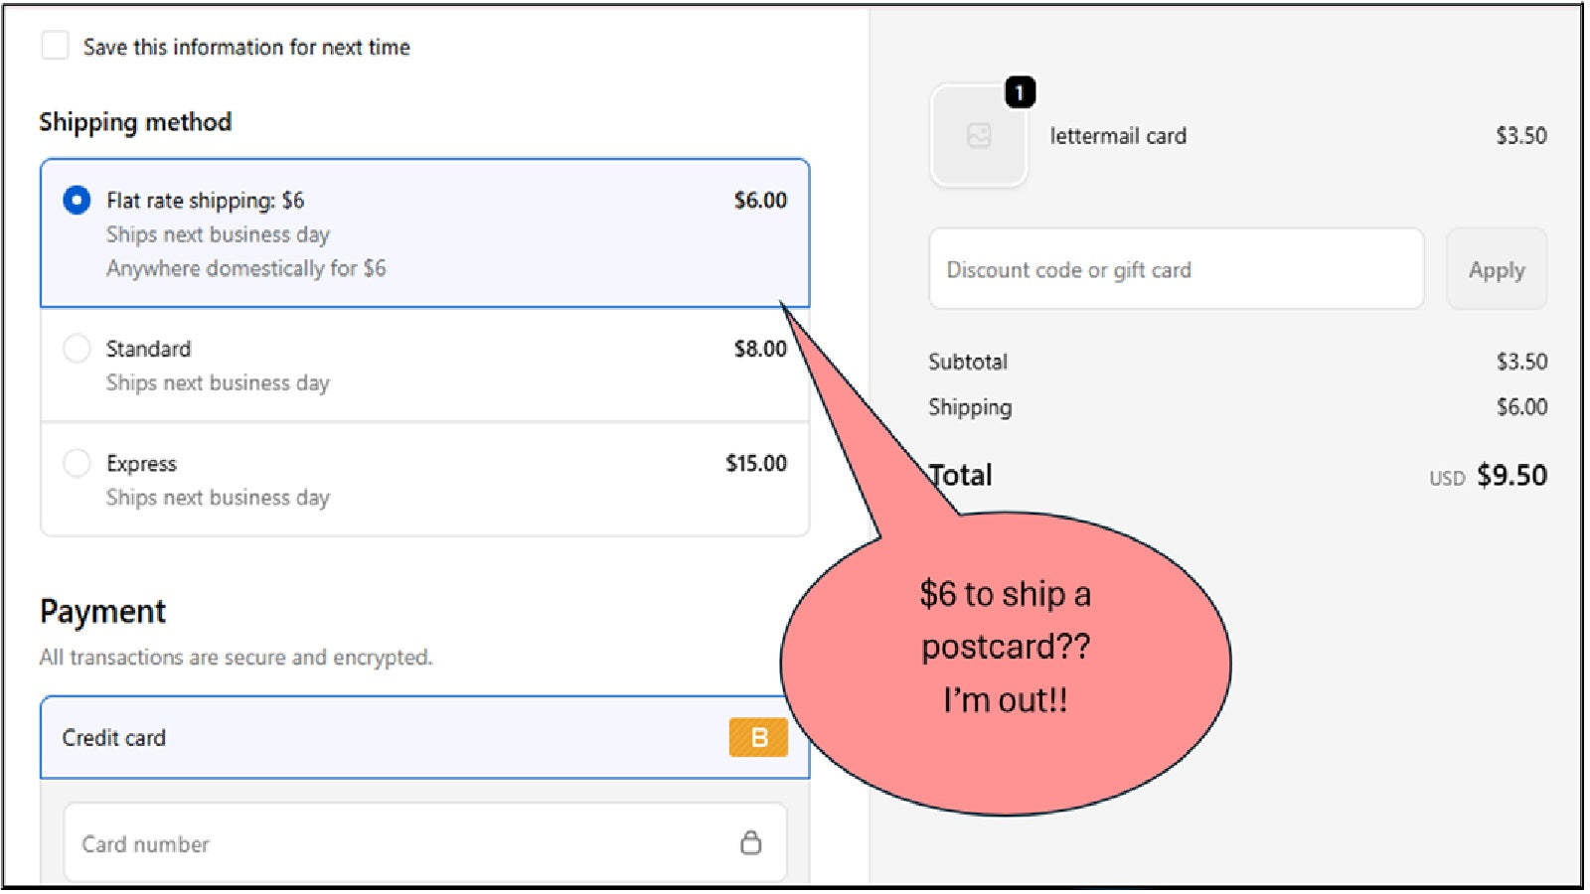Select the Standard $8.00 shipping option
Image resolution: width=1590 pixels, height=894 pixels.
click(x=77, y=349)
